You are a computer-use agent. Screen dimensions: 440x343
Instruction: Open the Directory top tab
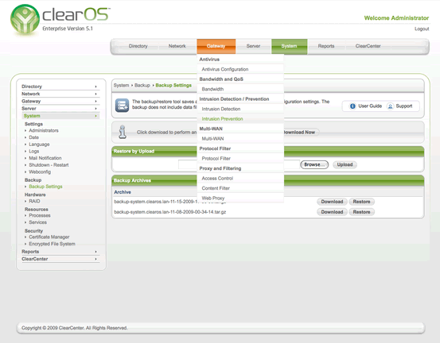tap(138, 46)
